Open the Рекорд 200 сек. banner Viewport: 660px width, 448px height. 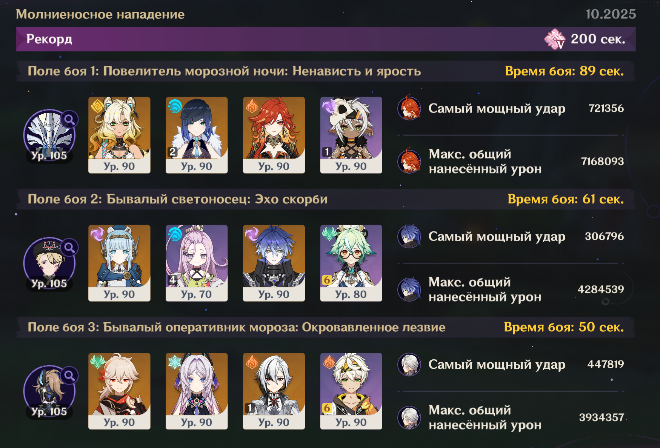(x=326, y=39)
